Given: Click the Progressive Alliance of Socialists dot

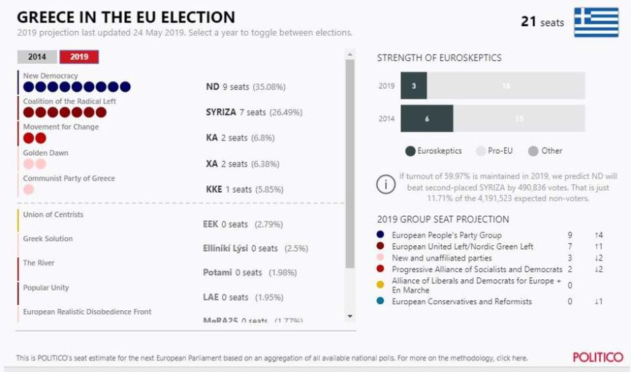Looking at the screenshot, I should point(381,269).
